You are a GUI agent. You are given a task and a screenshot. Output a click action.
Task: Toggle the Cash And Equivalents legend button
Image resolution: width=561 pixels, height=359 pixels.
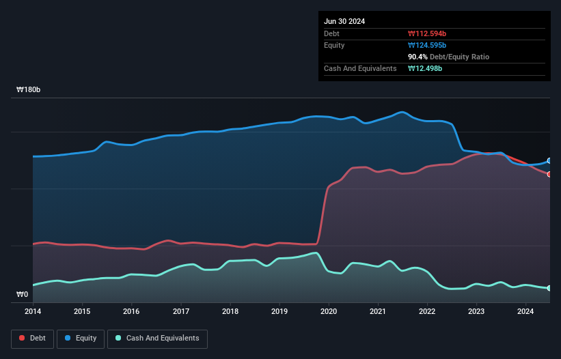coord(157,339)
